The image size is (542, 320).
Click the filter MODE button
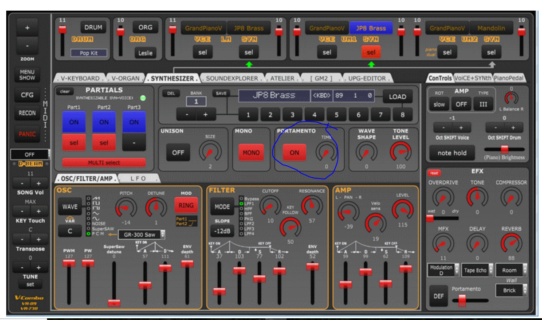[222, 207]
